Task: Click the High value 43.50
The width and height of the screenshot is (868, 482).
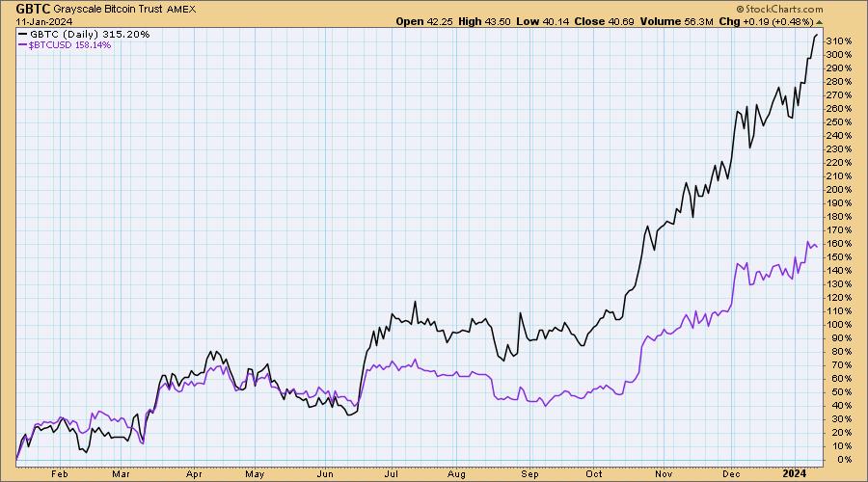Action: (497, 21)
